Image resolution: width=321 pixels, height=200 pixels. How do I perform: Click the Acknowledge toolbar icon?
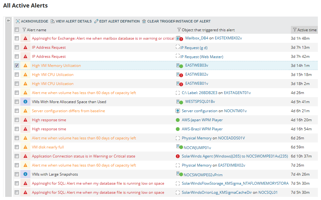pyautogui.click(x=18, y=21)
